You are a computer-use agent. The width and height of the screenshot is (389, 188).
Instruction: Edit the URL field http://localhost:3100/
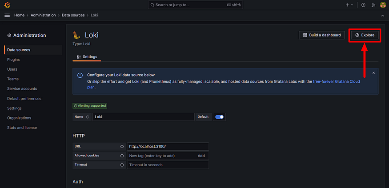tap(168, 147)
